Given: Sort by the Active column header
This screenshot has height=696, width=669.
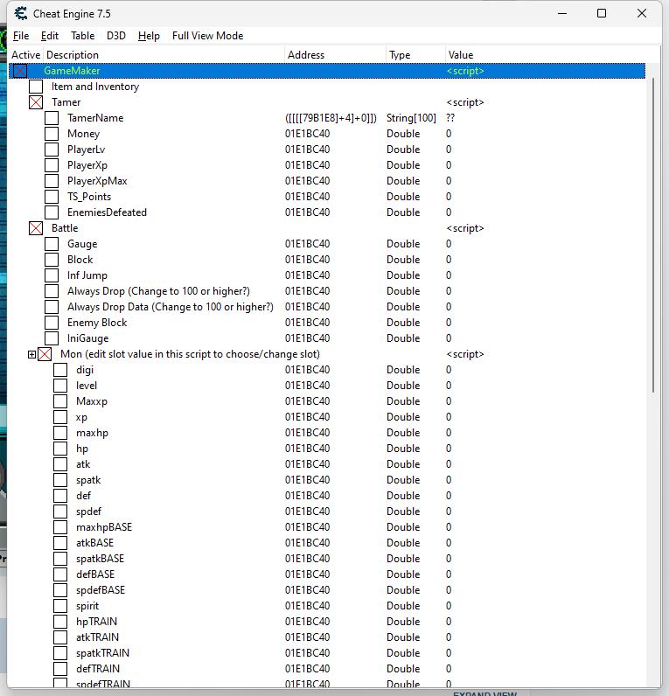Looking at the screenshot, I should [25, 54].
